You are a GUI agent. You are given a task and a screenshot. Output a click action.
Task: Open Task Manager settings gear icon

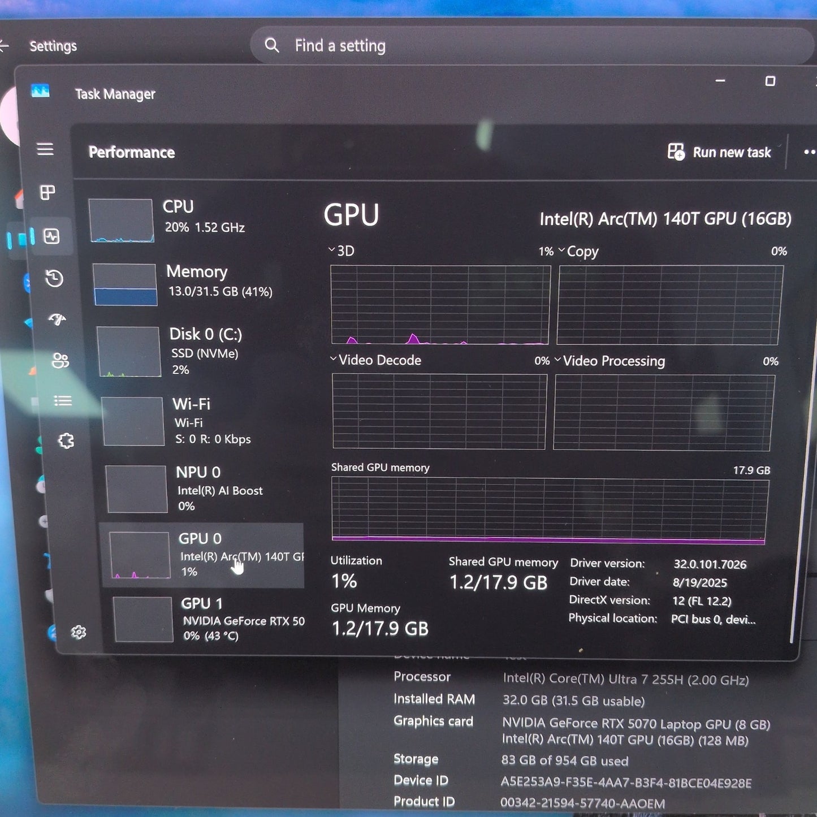pyautogui.click(x=79, y=632)
